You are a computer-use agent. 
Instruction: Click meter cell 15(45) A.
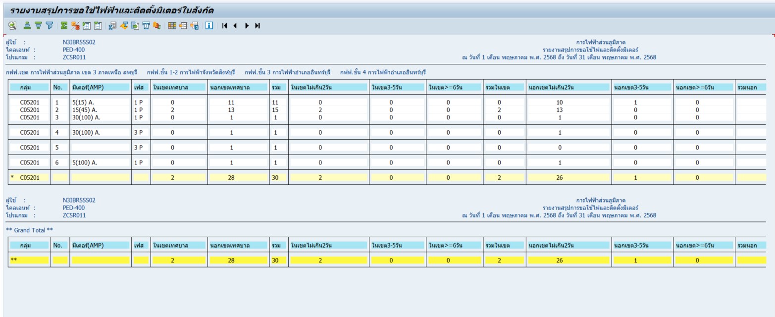tap(100, 110)
